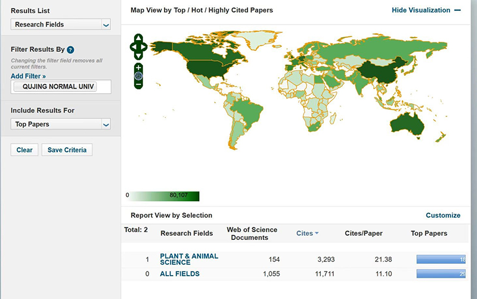Zoom out on the map
This screenshot has height=299, width=477.
click(138, 85)
